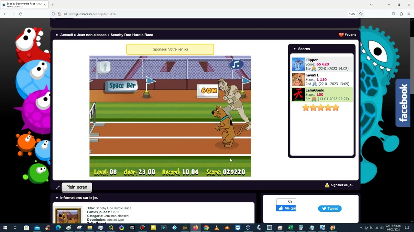This screenshot has height=232, width=414.
Task: Launch VLC media player from taskbar
Action: coord(216,228)
